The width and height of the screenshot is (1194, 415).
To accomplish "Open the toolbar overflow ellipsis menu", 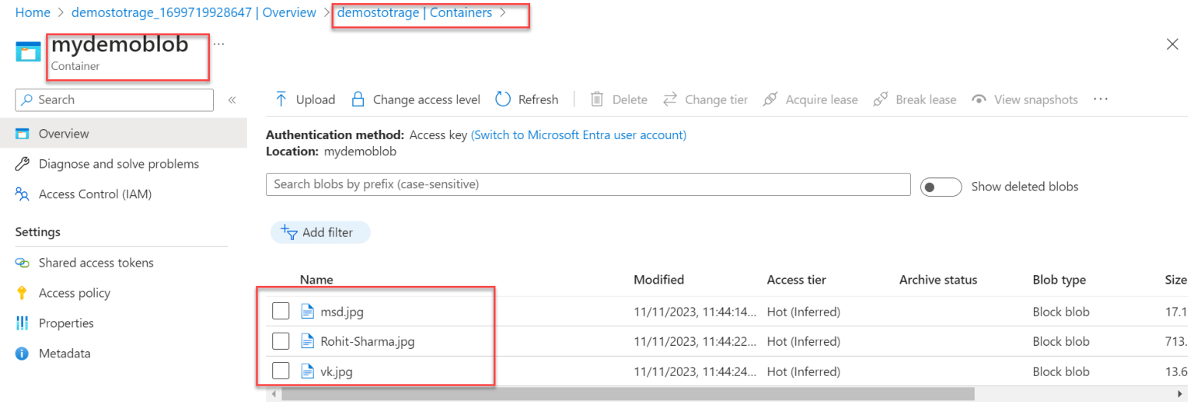I will [x=1100, y=99].
